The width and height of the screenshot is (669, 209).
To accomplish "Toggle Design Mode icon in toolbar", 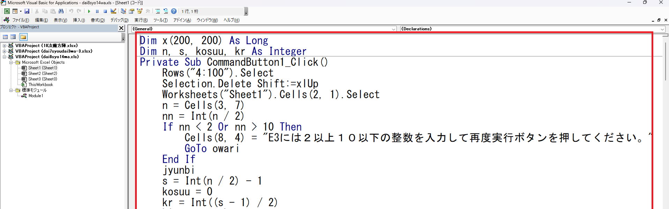I will click(x=113, y=11).
